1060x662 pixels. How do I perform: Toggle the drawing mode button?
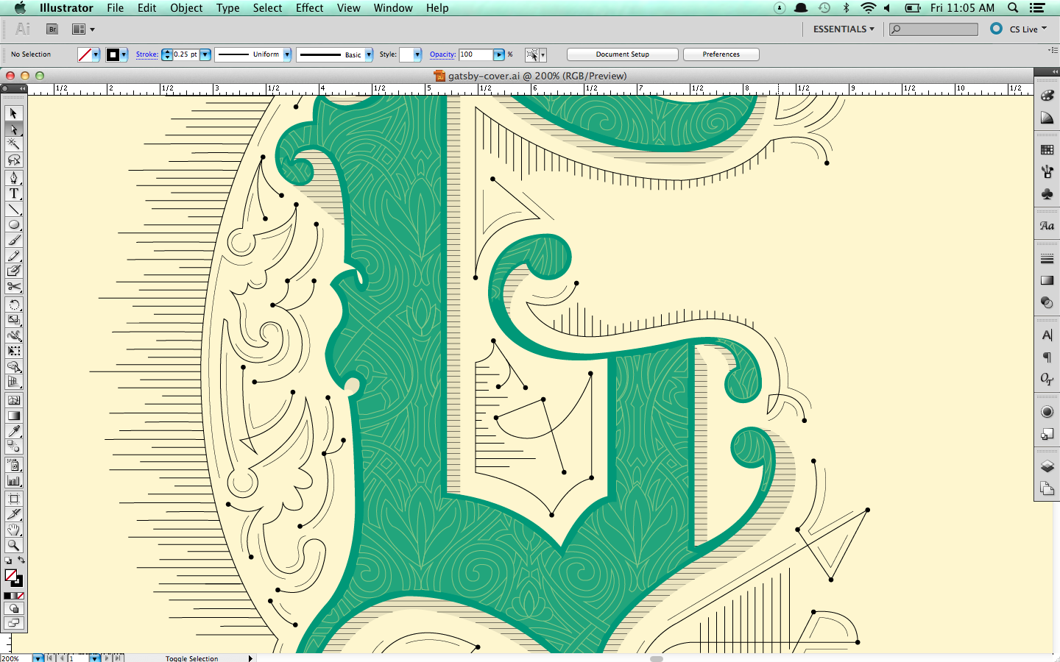[x=13, y=609]
